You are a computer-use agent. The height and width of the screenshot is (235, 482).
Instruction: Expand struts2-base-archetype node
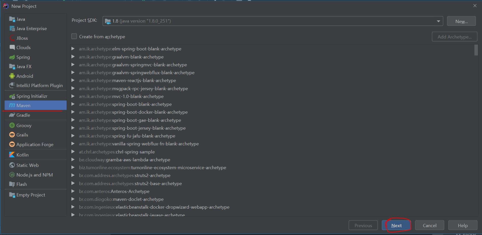click(x=73, y=183)
